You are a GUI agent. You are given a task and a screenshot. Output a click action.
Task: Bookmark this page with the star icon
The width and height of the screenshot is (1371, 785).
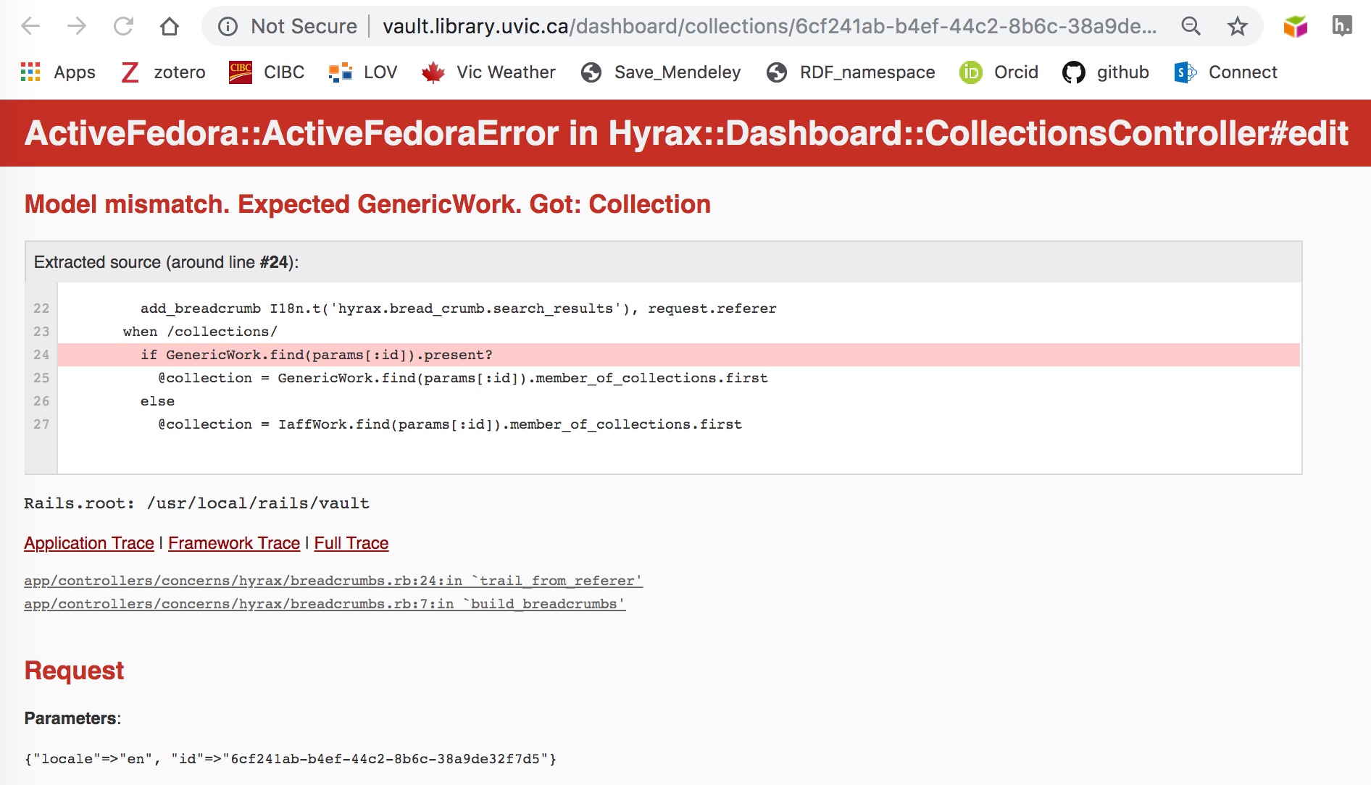(1237, 27)
